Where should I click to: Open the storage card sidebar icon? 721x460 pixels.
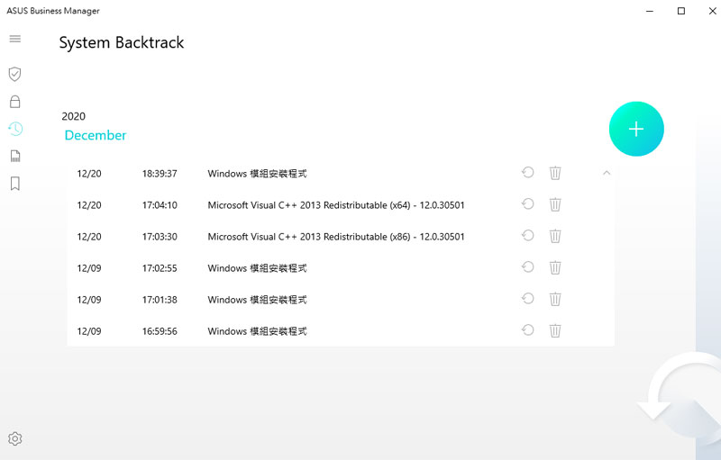(x=15, y=156)
